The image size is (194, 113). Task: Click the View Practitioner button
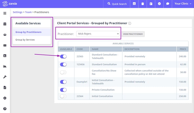[133, 34]
